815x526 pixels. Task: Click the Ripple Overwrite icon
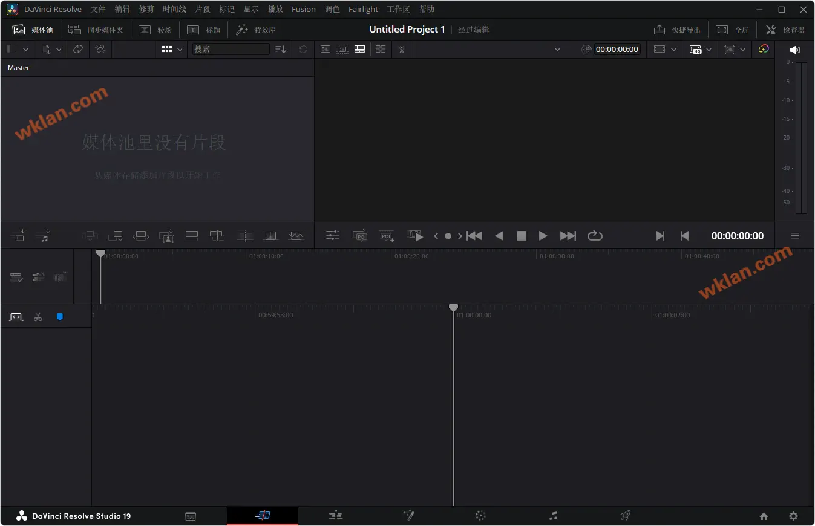[140, 236]
